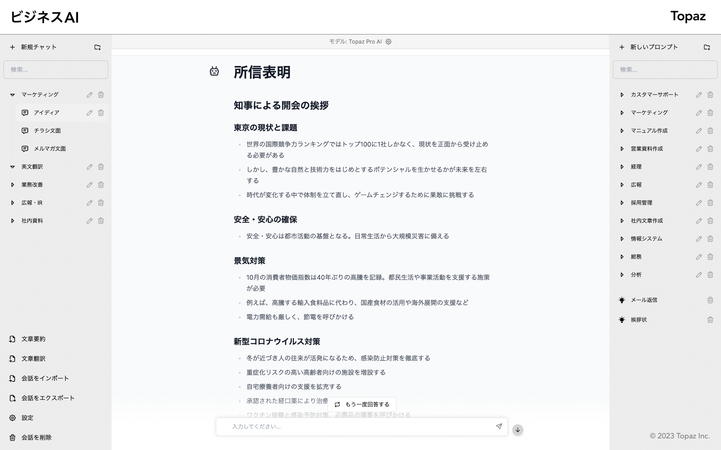Collapse the マーケティング chat folder
This screenshot has width=721, height=450.
[12, 95]
